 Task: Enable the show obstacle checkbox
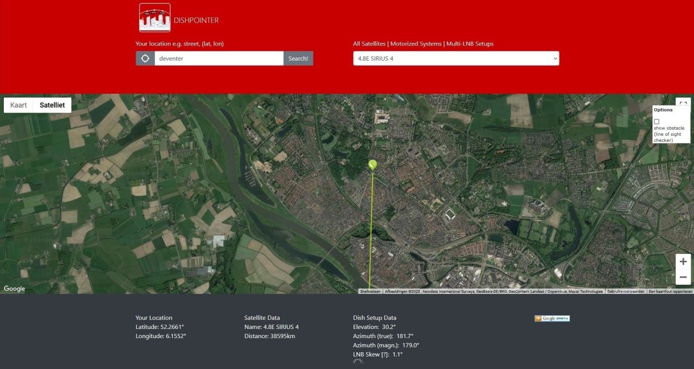[657, 122]
